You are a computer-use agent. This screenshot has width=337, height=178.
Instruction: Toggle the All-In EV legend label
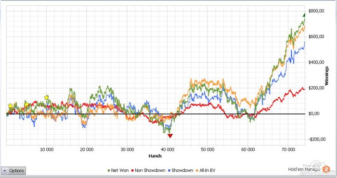[207, 170]
